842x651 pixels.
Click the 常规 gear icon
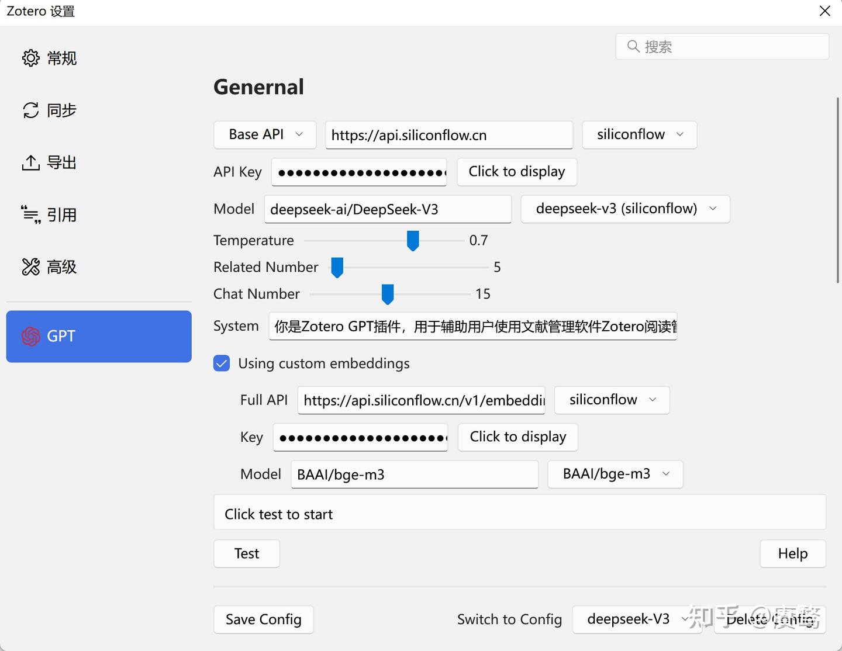pyautogui.click(x=31, y=58)
